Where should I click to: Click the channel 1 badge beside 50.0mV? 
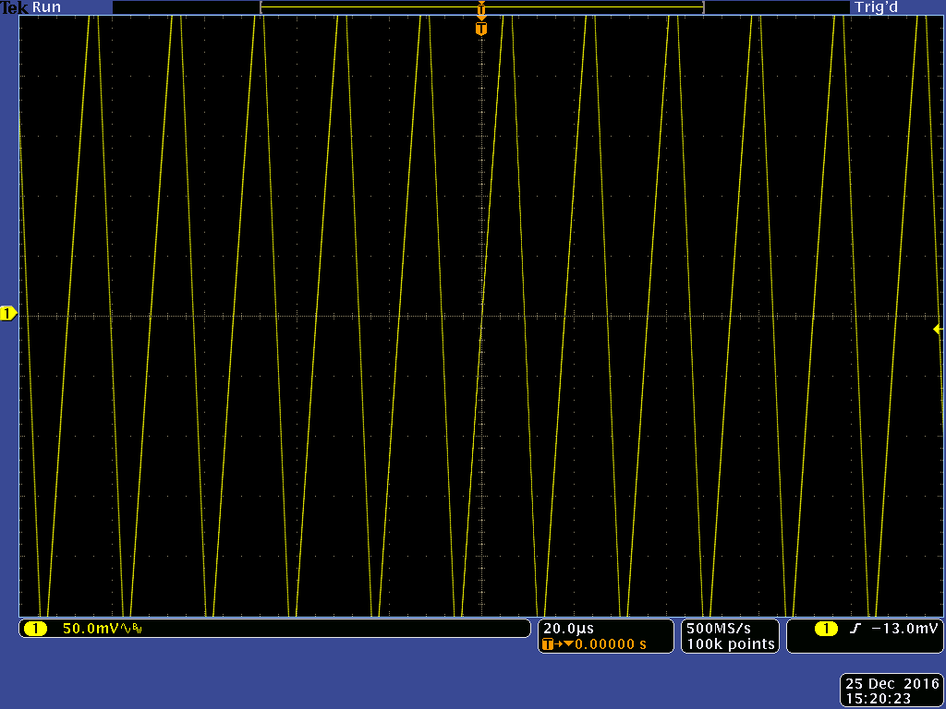(x=36, y=629)
